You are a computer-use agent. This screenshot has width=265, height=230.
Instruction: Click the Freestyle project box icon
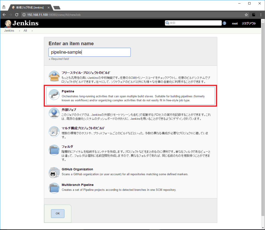(54, 76)
